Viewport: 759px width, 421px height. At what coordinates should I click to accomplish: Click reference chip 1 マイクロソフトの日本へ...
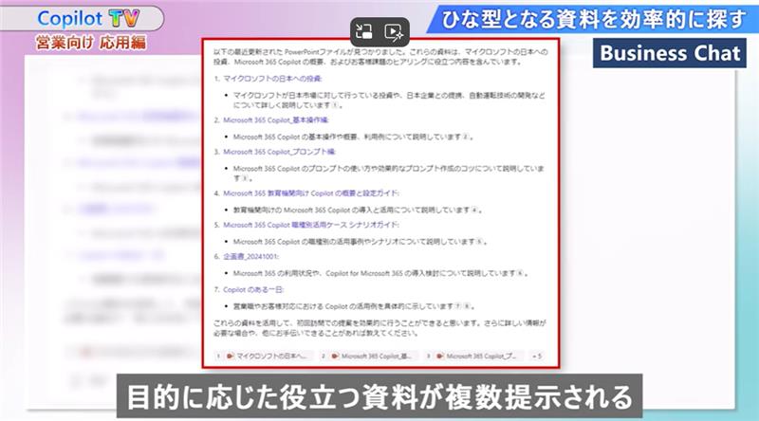pos(264,356)
